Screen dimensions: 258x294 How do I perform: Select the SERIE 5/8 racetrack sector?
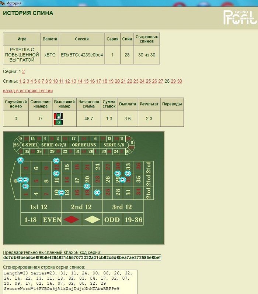click(115, 145)
